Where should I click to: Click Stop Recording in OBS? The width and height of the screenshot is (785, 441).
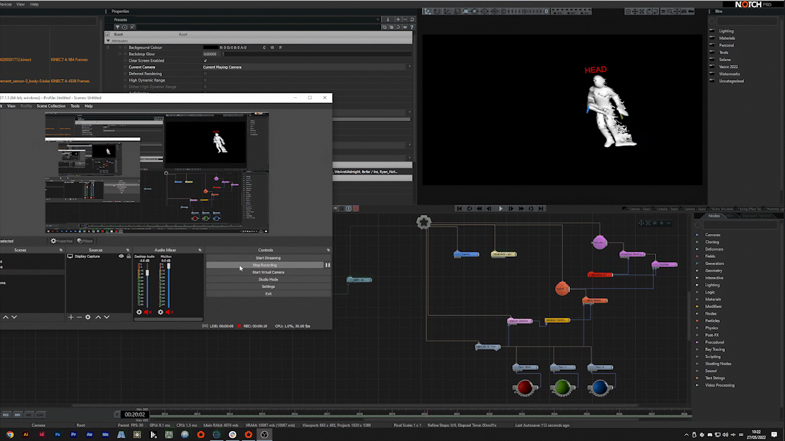pos(264,265)
